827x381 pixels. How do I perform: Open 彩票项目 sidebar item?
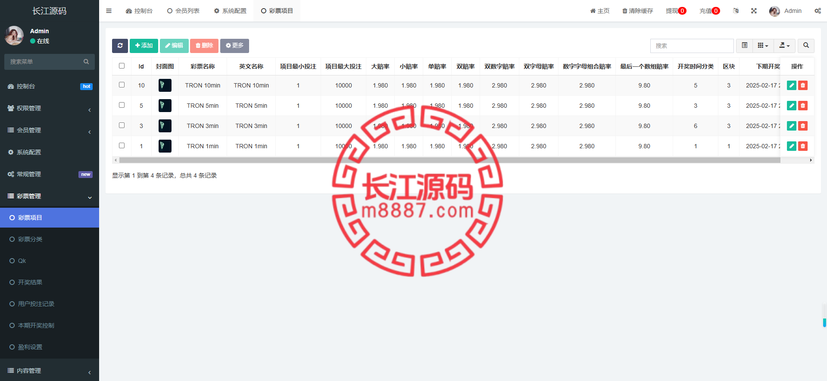(50, 218)
